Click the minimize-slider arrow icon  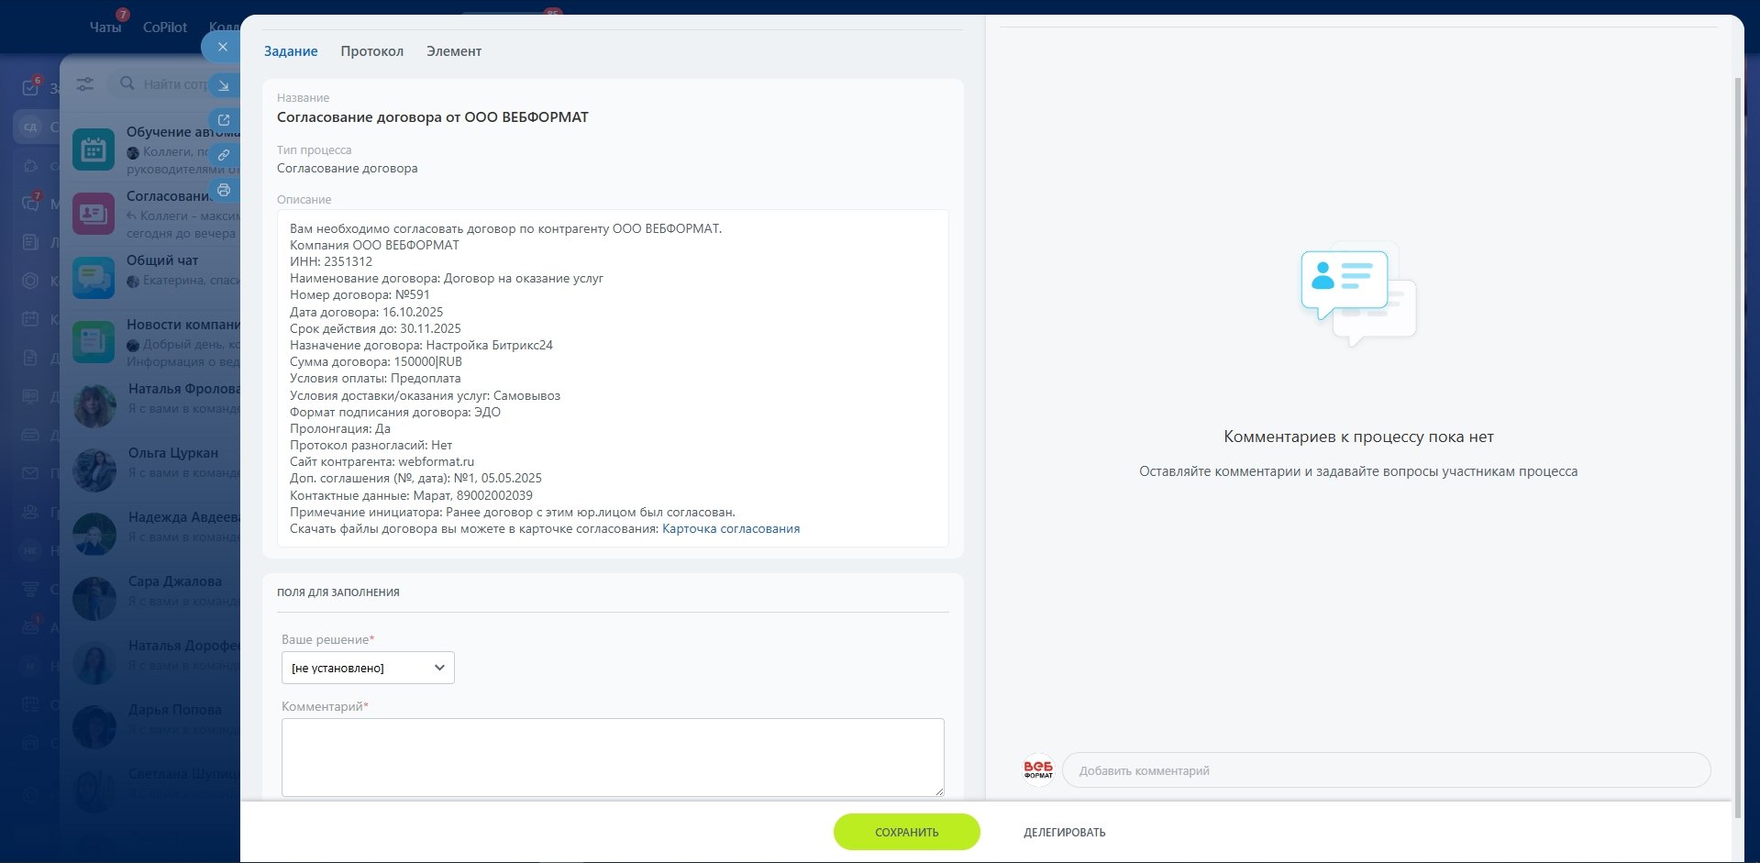223,85
